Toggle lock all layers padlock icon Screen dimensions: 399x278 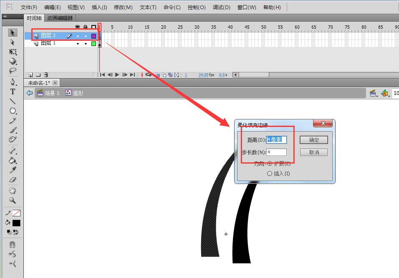86,27
